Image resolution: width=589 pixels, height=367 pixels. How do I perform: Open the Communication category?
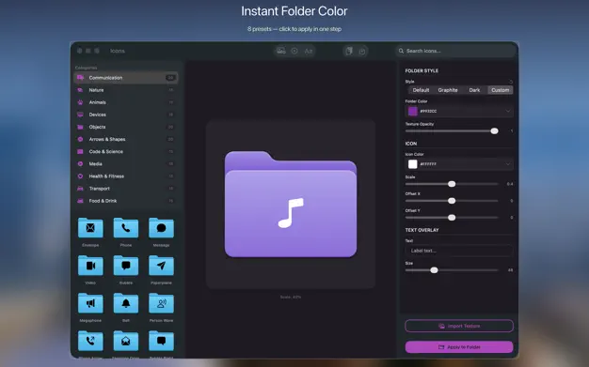[x=125, y=78]
